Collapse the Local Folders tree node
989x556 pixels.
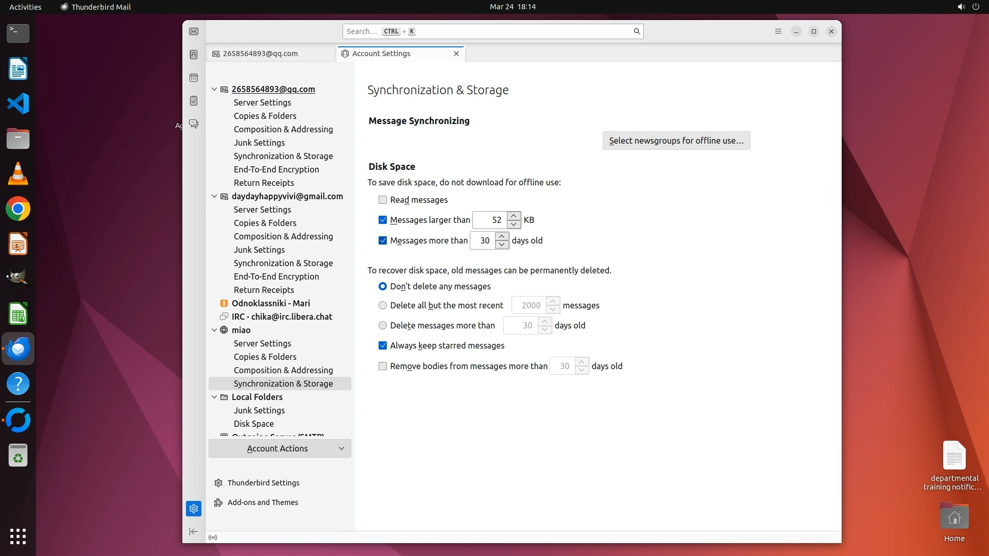click(x=214, y=397)
